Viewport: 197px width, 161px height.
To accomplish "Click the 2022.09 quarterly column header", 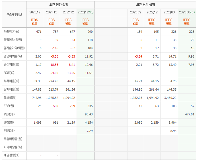I will point(136,12).
